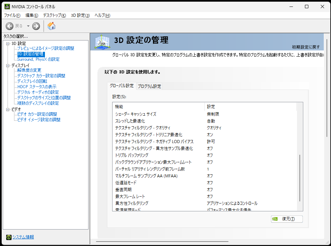Image resolution: width=331 pixels, height=246 pixels.
Task: Select 3D 設定の管理 in task tree
Action: (x=31, y=54)
